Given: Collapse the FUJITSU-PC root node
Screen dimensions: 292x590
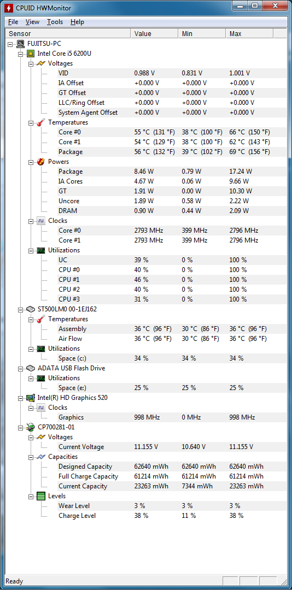Looking at the screenshot, I should click(10, 44).
